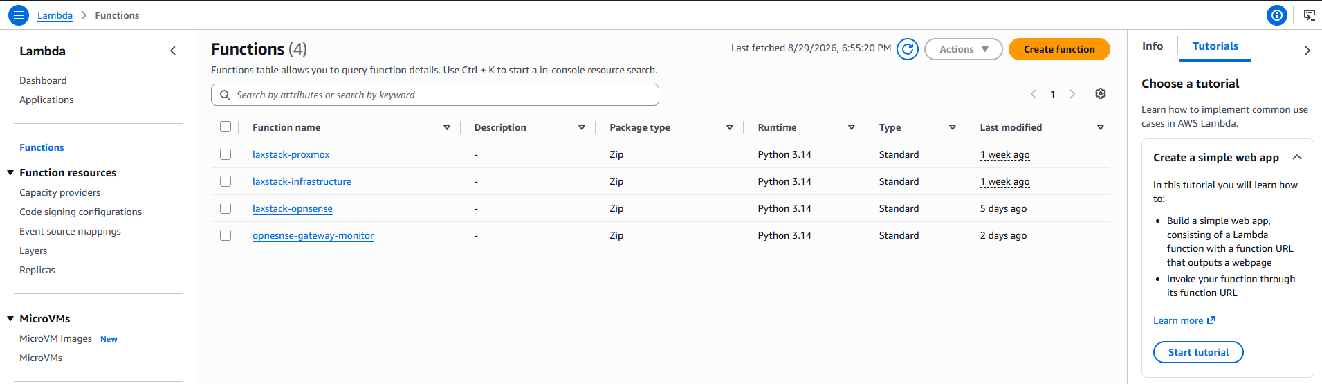
Task: Click the info circle icon in header
Action: click(x=1276, y=15)
